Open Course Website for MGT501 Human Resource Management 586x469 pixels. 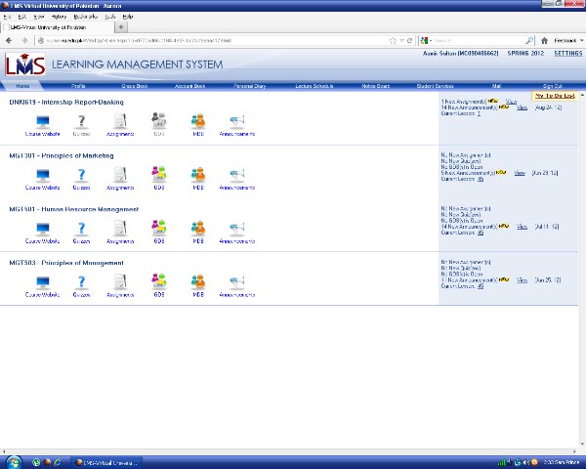tap(42, 233)
